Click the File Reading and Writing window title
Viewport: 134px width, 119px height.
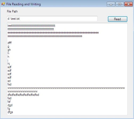pyautogui.click(x=23, y=4)
